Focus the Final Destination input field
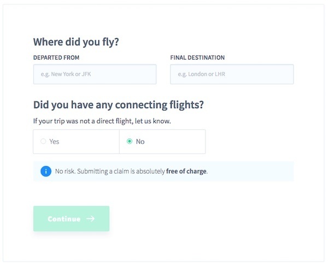Image resolution: width=328 pixels, height=266 pixels. 232,74
